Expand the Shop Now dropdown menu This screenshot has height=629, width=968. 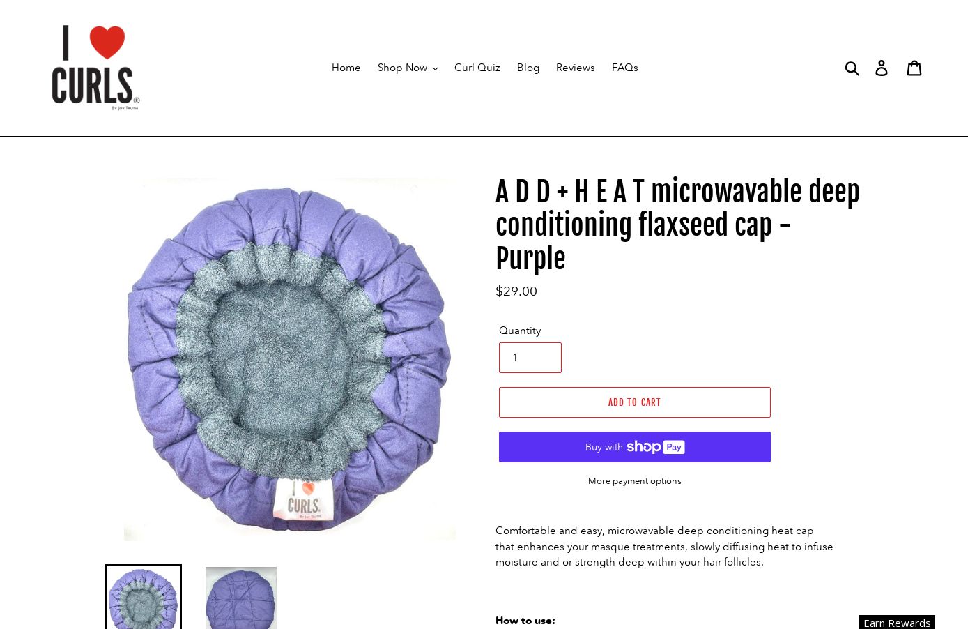point(408,68)
